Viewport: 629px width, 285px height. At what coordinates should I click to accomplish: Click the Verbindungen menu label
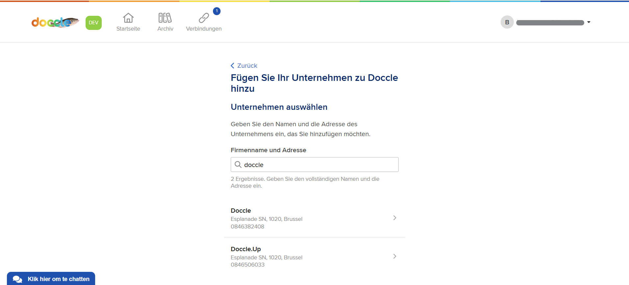(x=204, y=29)
